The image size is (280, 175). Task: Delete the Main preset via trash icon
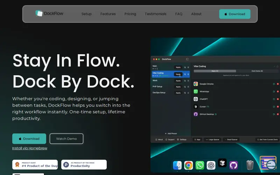click(x=188, y=67)
